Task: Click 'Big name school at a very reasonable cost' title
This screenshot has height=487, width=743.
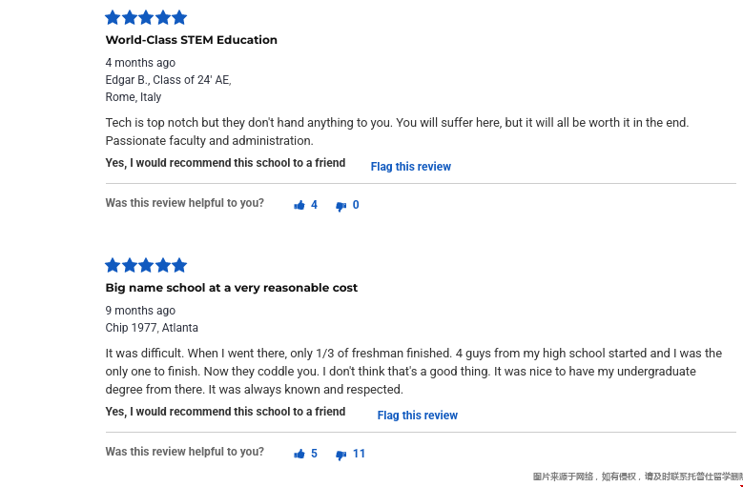Action: point(232,288)
